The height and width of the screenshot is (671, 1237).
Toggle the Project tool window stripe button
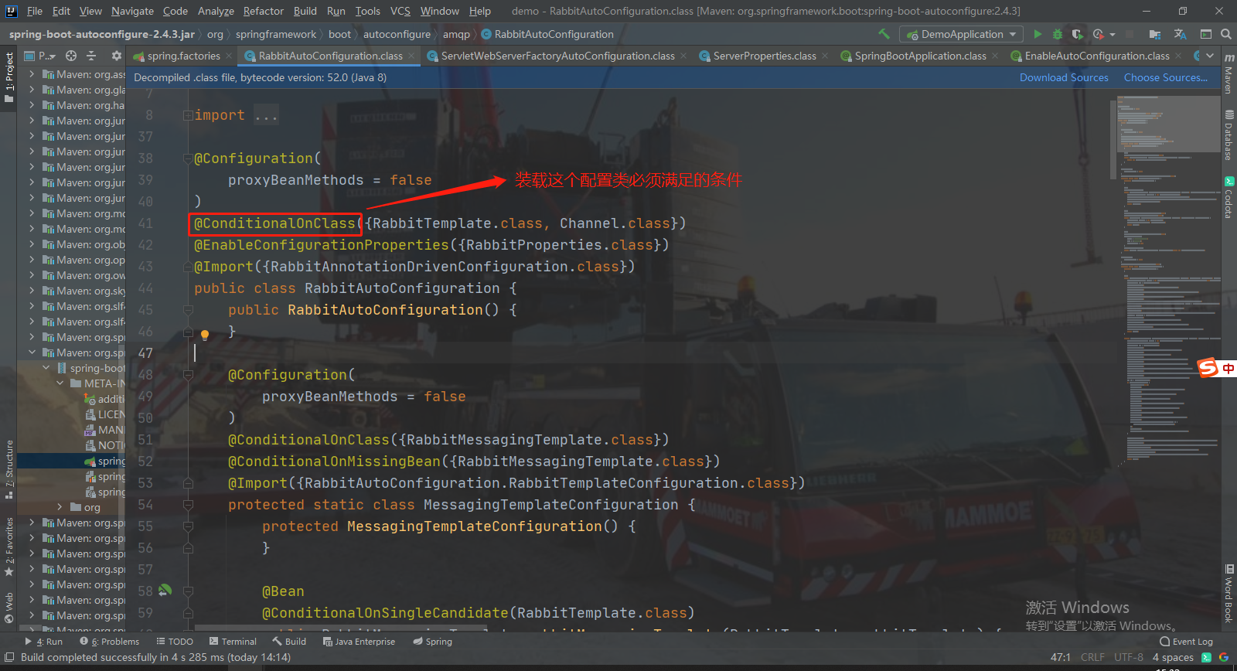click(x=9, y=78)
